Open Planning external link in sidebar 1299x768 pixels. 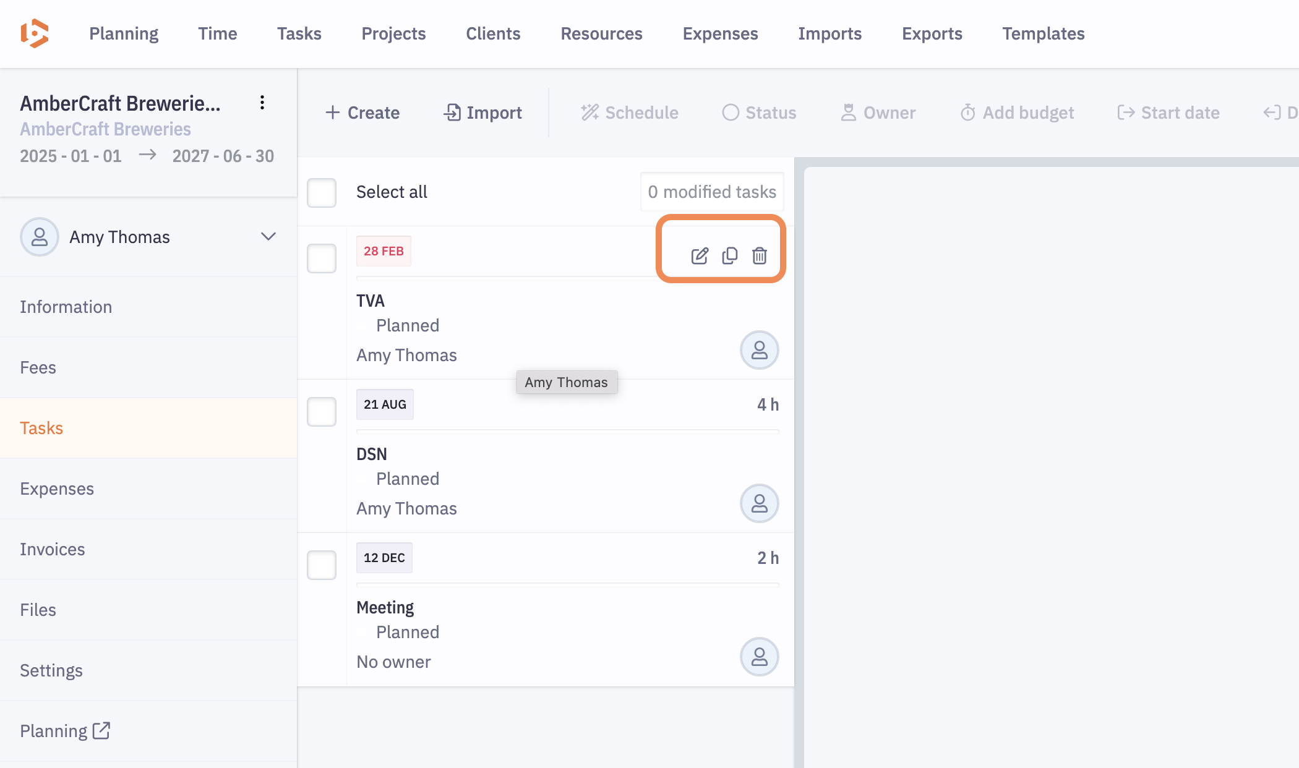pyautogui.click(x=65, y=731)
